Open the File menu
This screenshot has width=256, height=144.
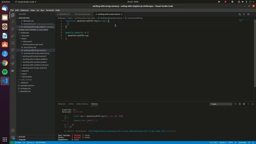pyautogui.click(x=12, y=10)
